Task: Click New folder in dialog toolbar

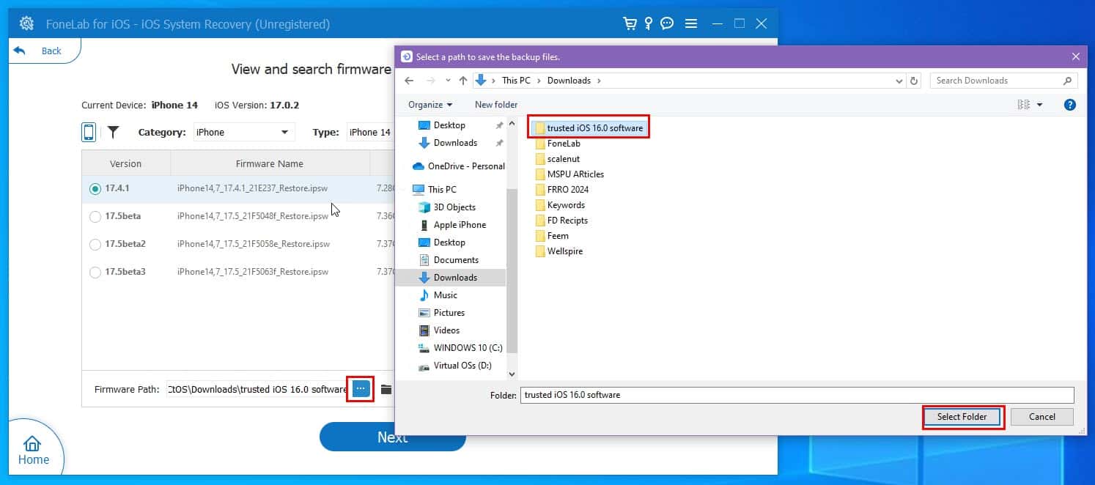Action: 496,105
